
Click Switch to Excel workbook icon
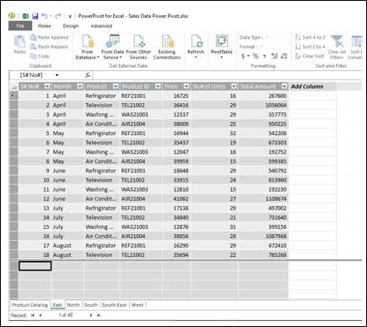25,16
